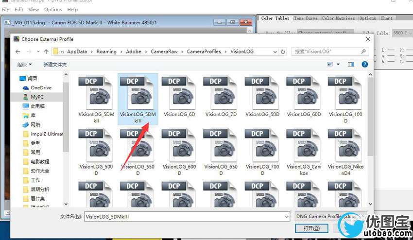Open the 组织 organize dropdown

pos(24,64)
